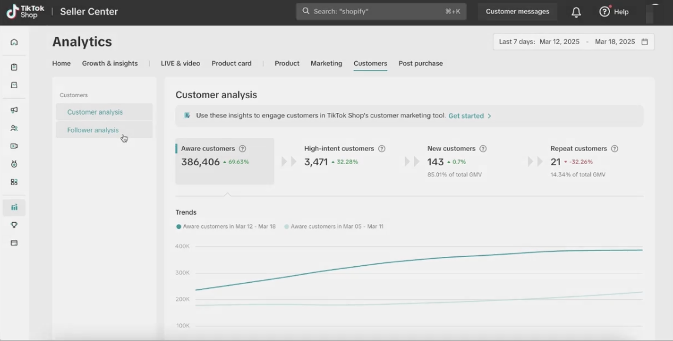Open the trophy icon in sidebar
673x341 pixels.
pos(14,225)
